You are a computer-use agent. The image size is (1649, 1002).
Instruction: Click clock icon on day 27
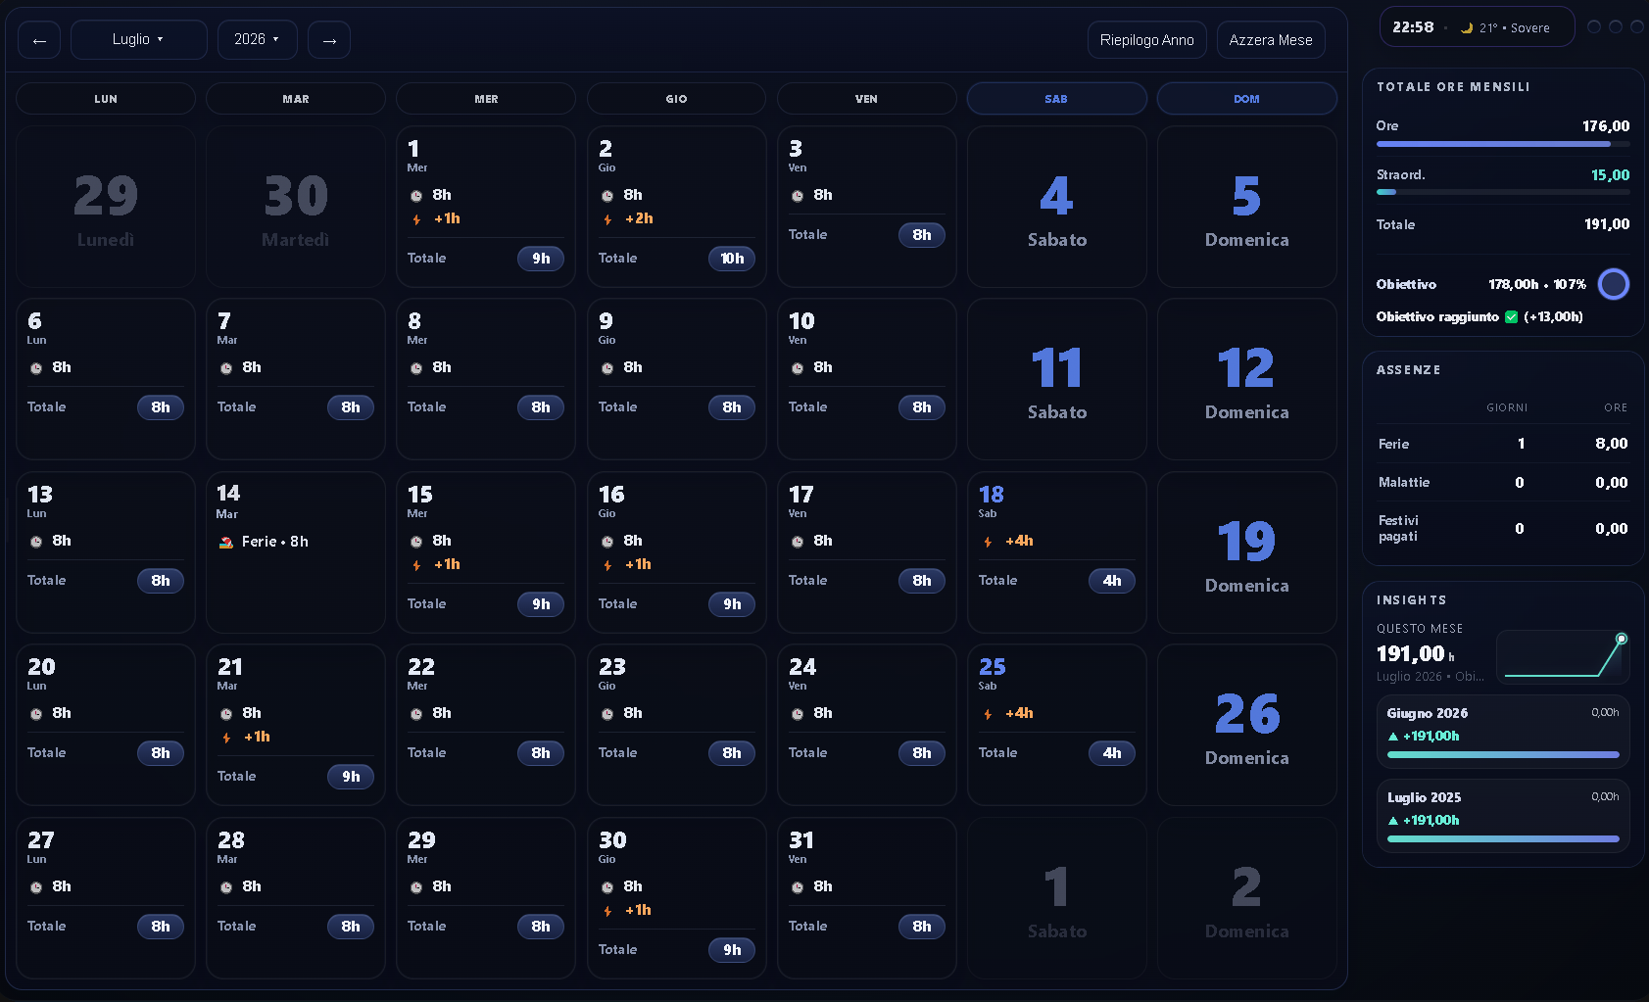36,887
